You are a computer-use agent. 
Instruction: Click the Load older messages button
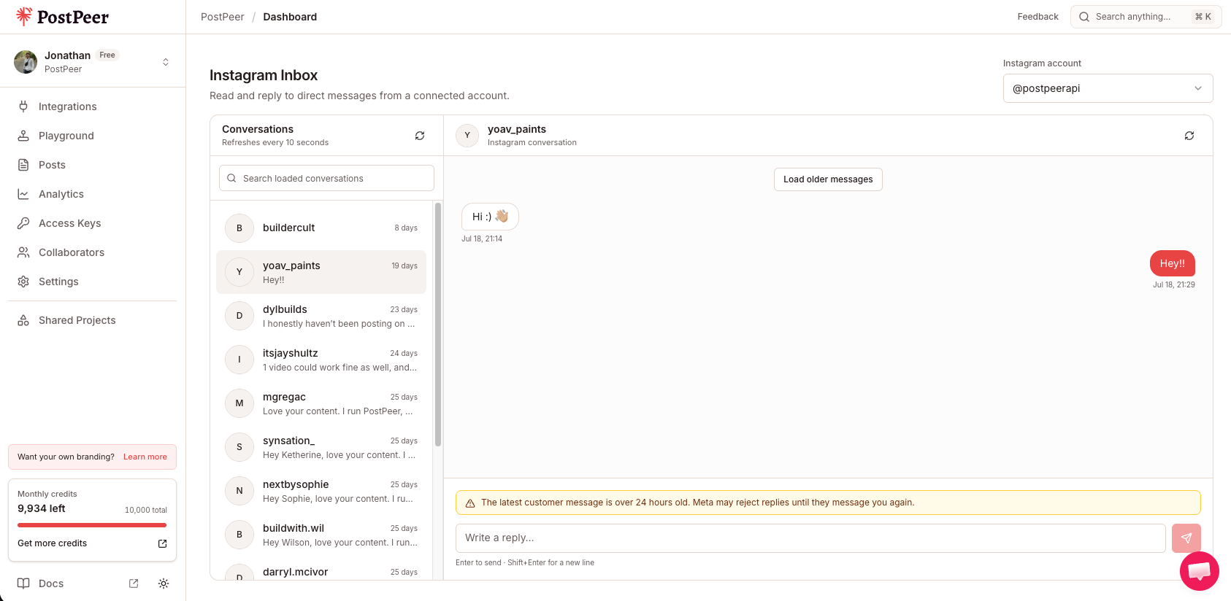(x=828, y=179)
